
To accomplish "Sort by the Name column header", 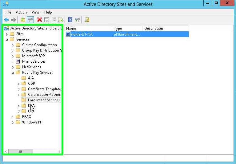I will 89,28.
